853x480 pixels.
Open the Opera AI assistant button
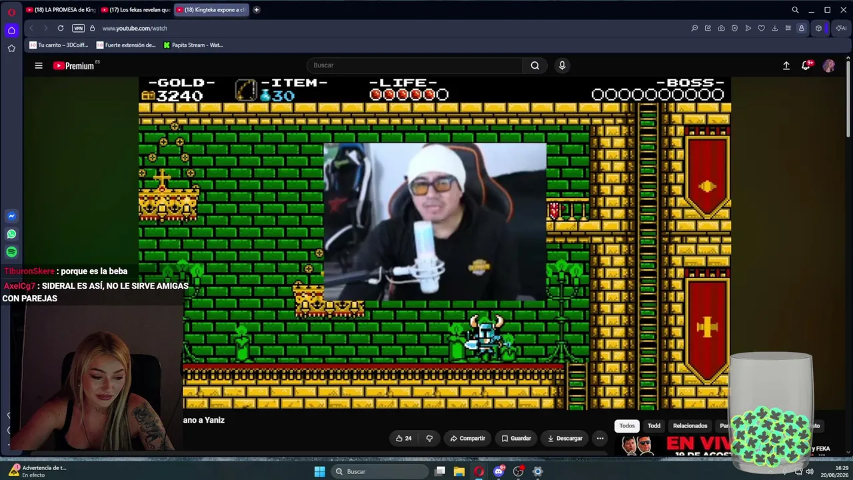click(841, 28)
